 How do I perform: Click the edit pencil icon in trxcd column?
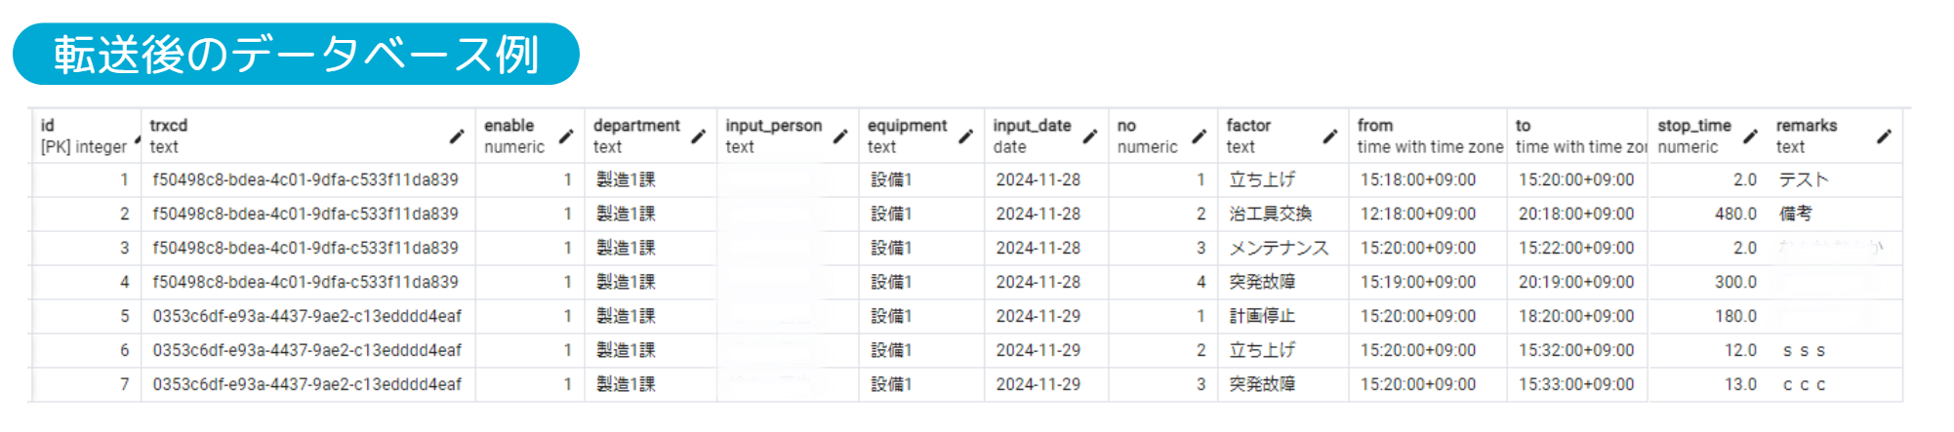click(x=457, y=137)
